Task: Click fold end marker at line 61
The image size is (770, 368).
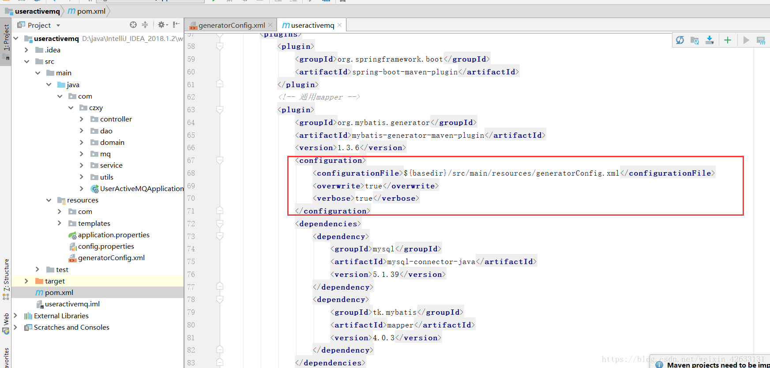Action: click(220, 84)
